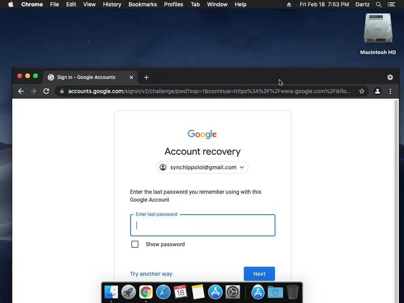Enable the Show password checkbox
Screen dimensions: 404x303
[x=135, y=244]
